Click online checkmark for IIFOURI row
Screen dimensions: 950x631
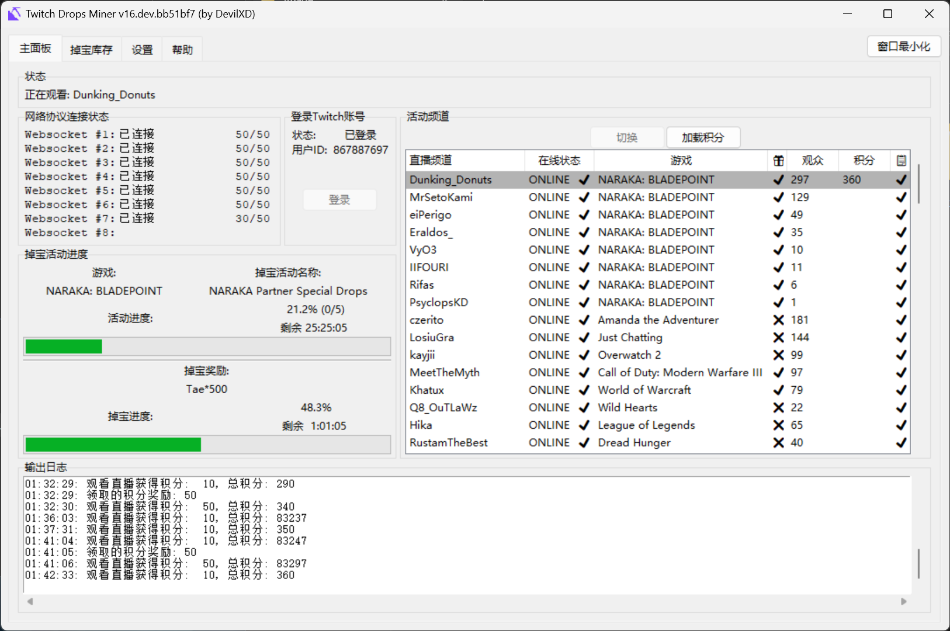584,268
